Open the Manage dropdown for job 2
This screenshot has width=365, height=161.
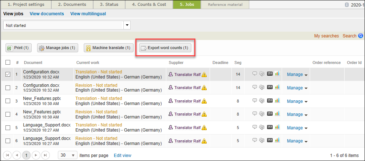pos(297,88)
